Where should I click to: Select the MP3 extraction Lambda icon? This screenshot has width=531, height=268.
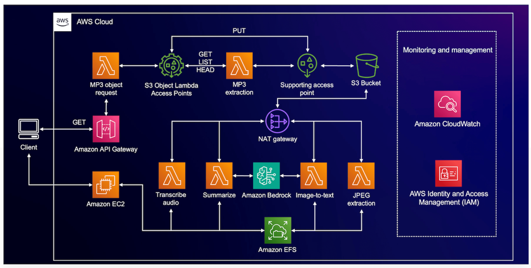tap(239, 66)
